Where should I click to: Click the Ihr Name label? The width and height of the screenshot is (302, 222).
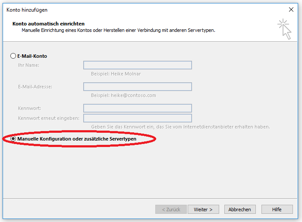tap(29, 65)
